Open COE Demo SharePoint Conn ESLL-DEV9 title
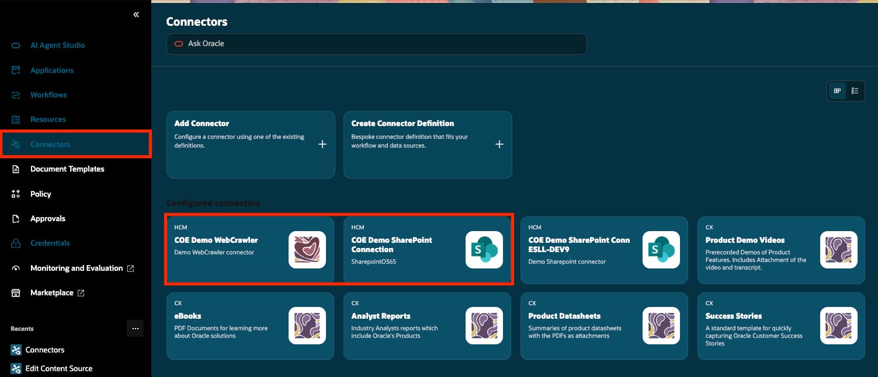 point(579,245)
